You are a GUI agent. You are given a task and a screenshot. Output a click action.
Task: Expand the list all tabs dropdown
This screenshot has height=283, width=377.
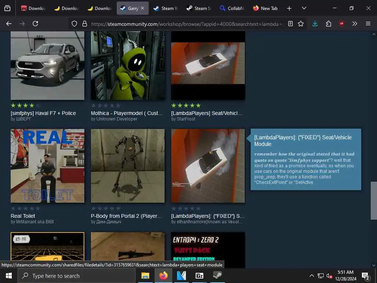click(304, 8)
